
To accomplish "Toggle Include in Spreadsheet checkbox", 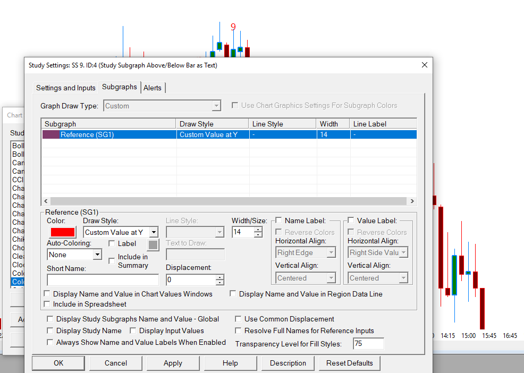I will tap(48, 304).
